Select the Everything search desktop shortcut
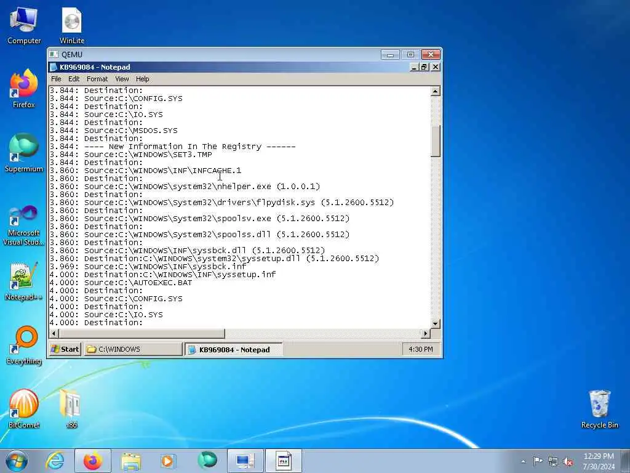This screenshot has height=473, width=630. [x=24, y=346]
